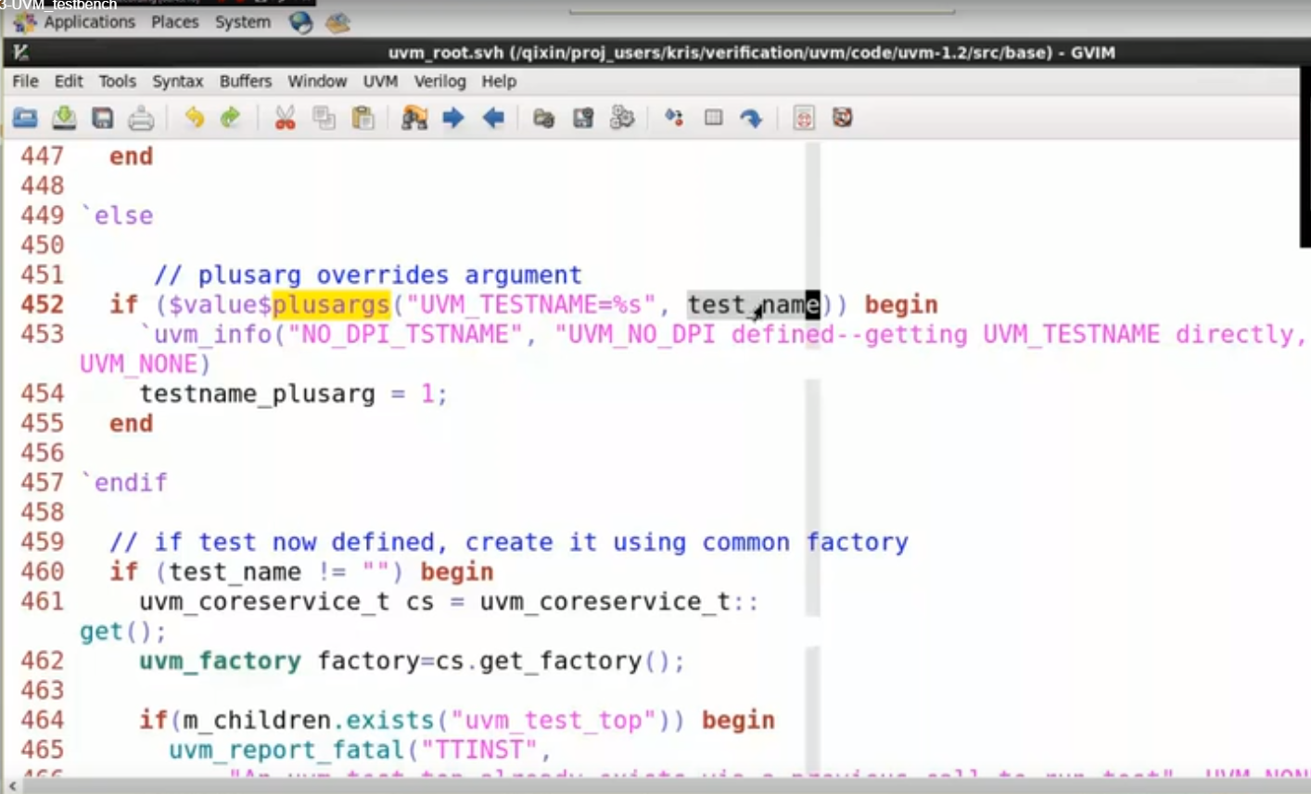Open the UVM menu
Screen dimensions: 1311x794
pyautogui.click(x=380, y=82)
